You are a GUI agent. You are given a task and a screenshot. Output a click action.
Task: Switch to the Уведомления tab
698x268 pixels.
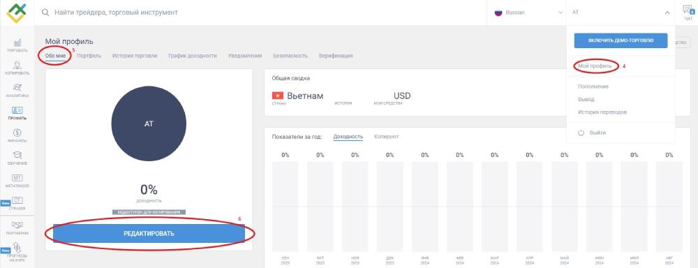245,56
